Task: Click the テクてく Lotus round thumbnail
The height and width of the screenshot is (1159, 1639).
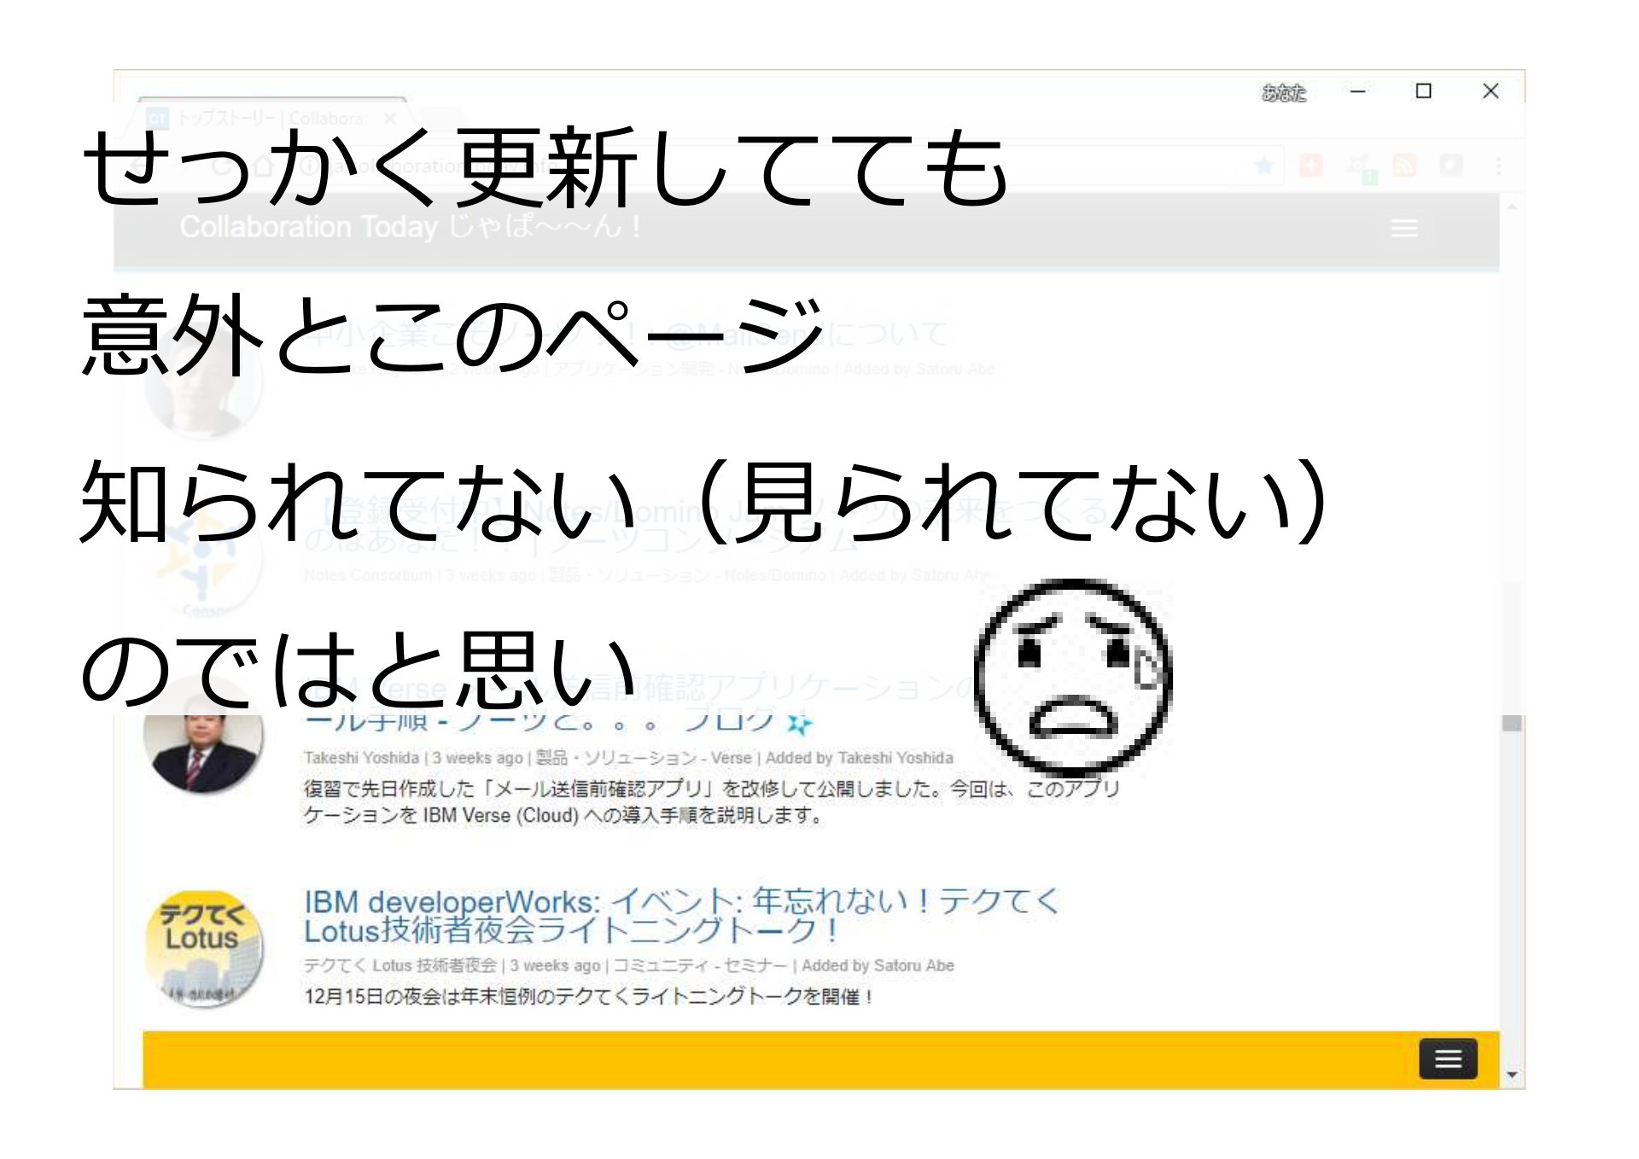Action: [x=203, y=949]
